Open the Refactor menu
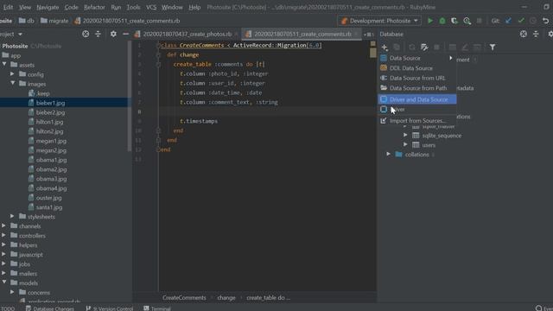Image resolution: width=553 pixels, height=311 pixels. (x=94, y=7)
